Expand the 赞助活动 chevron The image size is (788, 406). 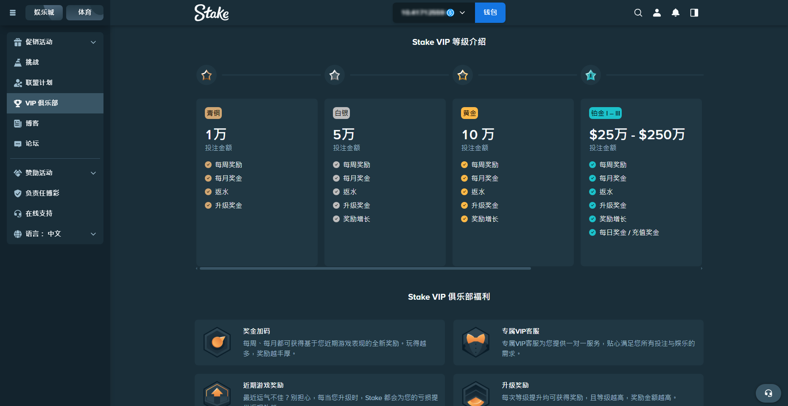[93, 173]
